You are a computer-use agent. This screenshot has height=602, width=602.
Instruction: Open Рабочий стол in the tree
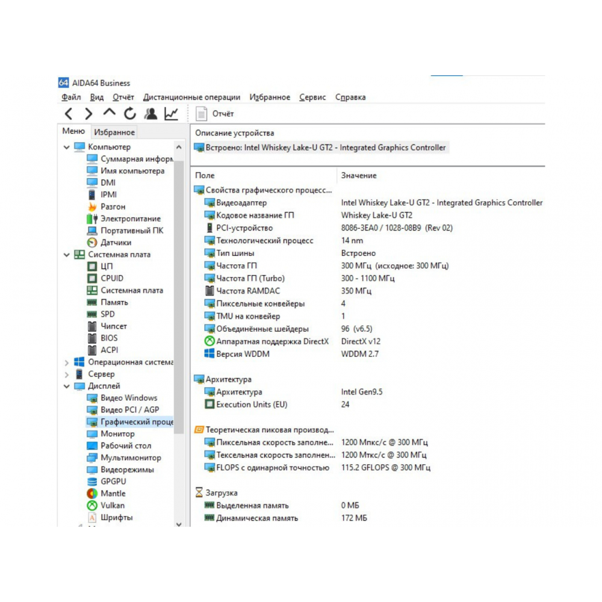(x=119, y=445)
